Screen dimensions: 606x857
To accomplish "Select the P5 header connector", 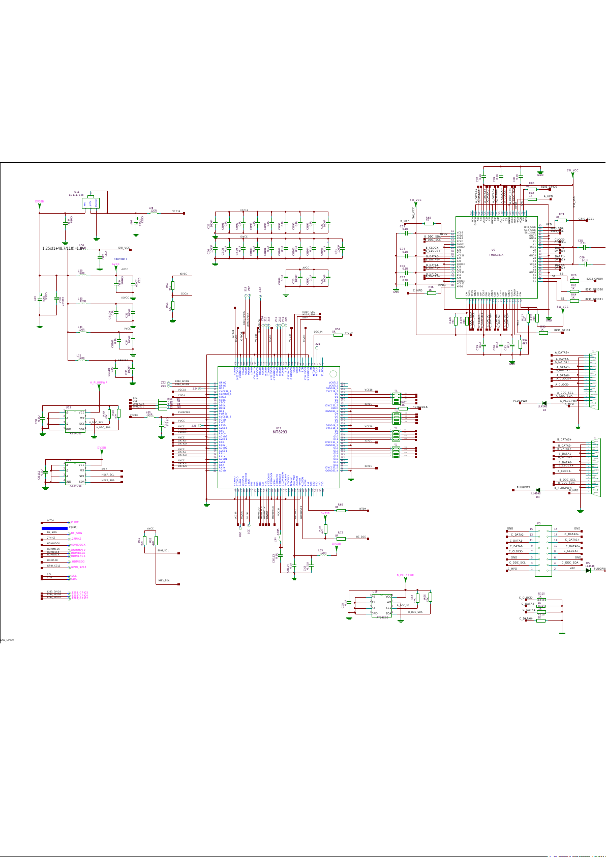I will pos(543,551).
